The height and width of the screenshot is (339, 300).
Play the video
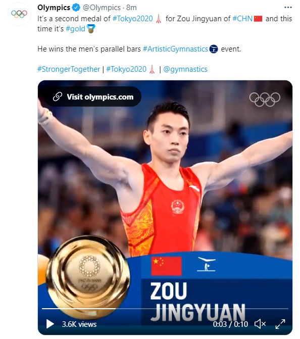click(50, 324)
